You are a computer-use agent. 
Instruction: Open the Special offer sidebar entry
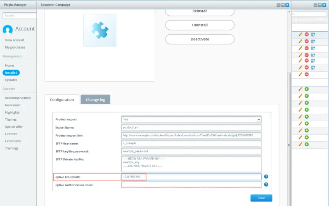pyautogui.click(x=14, y=126)
